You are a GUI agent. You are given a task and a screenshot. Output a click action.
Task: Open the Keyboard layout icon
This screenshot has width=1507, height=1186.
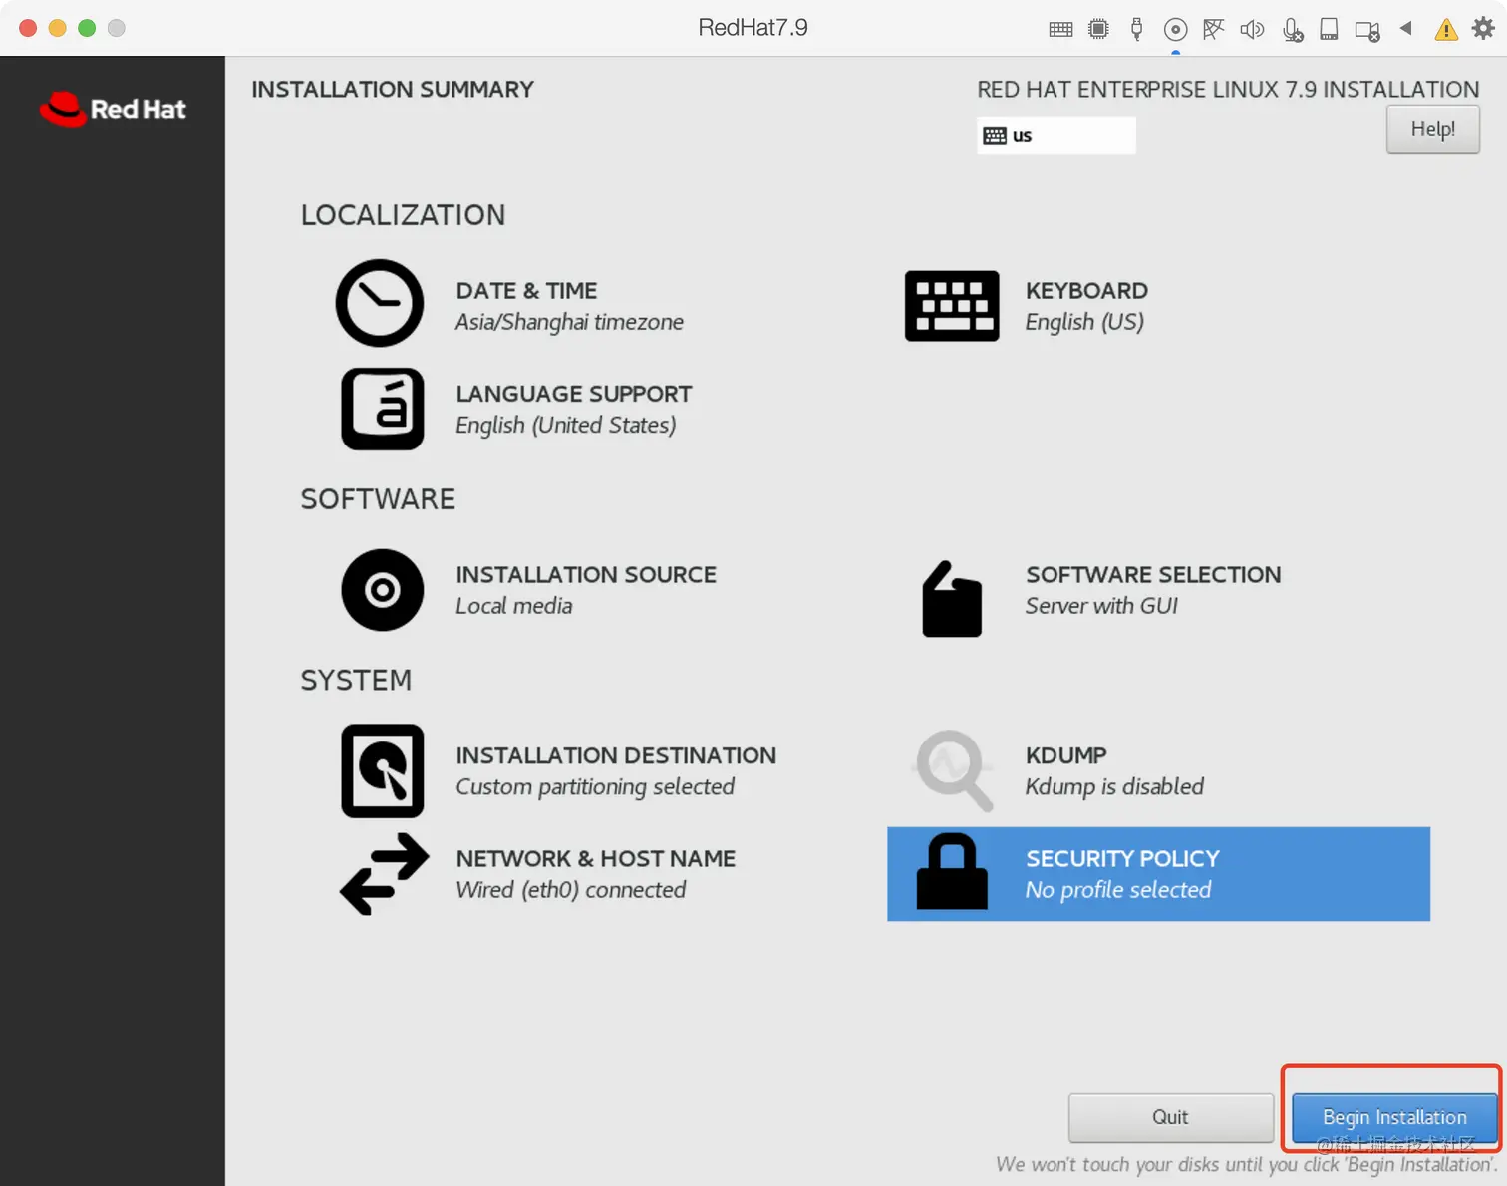click(952, 306)
